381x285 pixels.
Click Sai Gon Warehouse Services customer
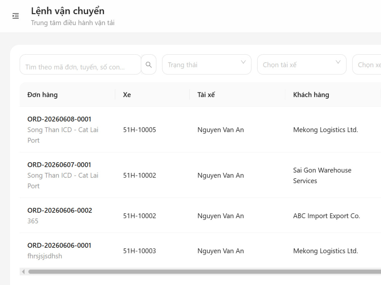[322, 176]
